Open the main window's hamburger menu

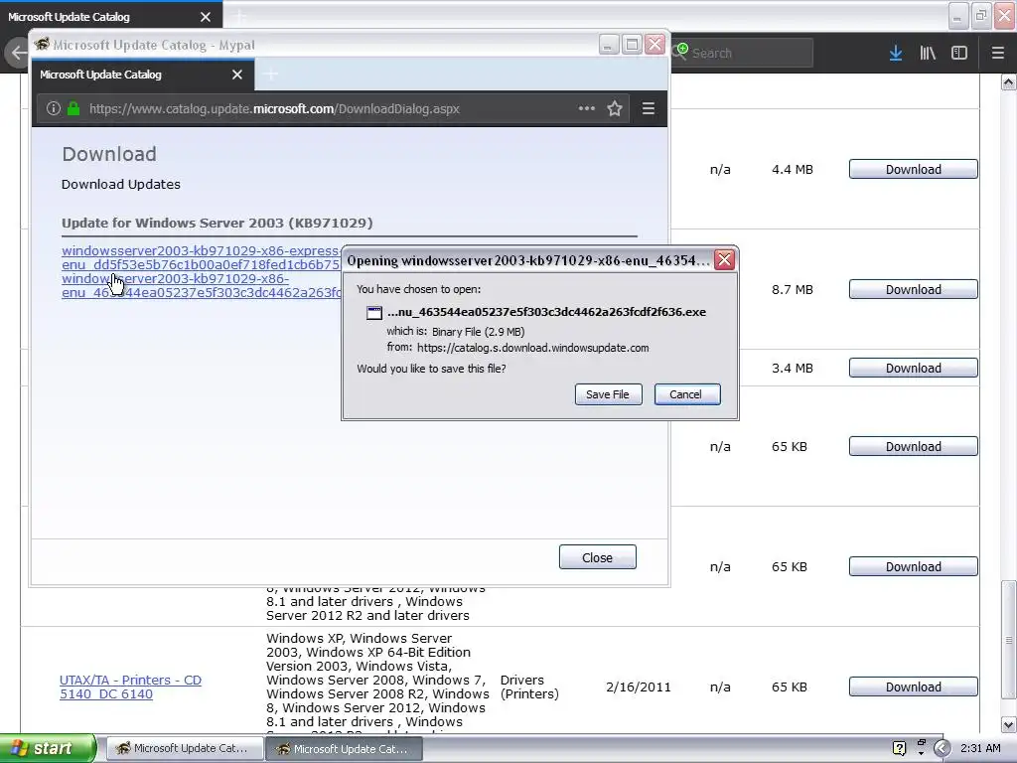[998, 53]
